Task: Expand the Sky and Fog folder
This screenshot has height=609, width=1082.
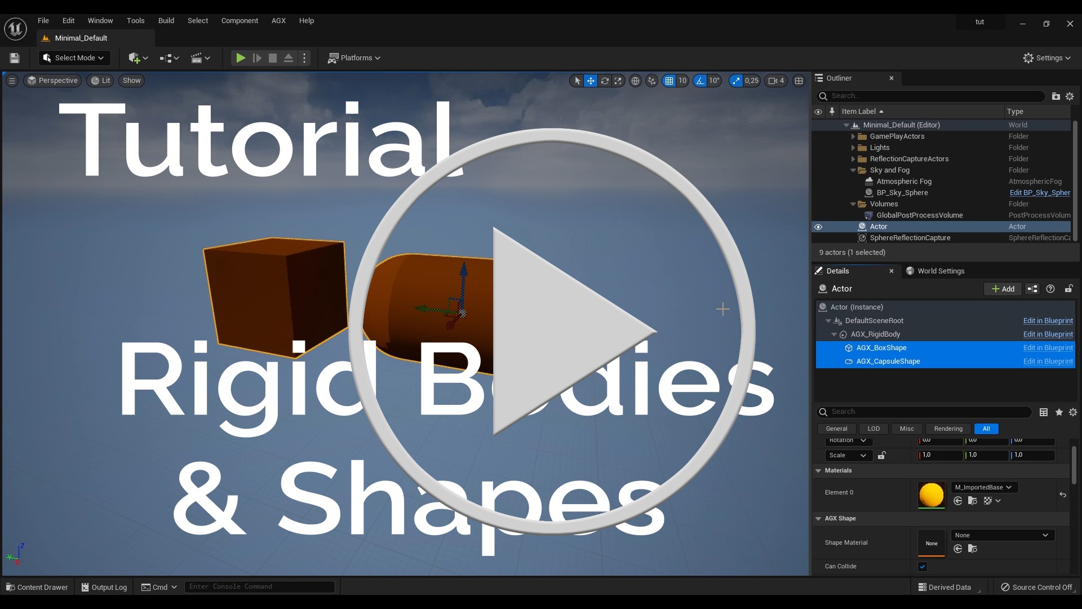Action: point(853,170)
